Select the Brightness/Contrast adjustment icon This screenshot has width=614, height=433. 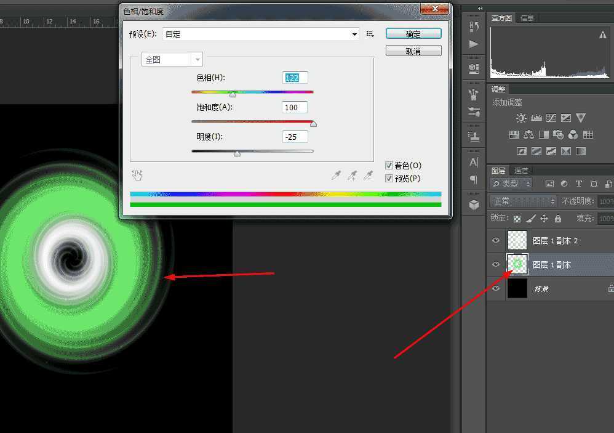[x=521, y=118]
